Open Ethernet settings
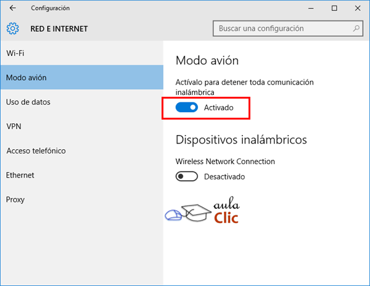Image resolution: width=370 pixels, height=286 pixels. (20, 175)
